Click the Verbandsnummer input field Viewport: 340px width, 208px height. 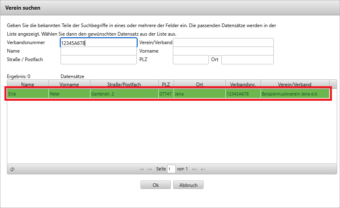tap(99, 42)
